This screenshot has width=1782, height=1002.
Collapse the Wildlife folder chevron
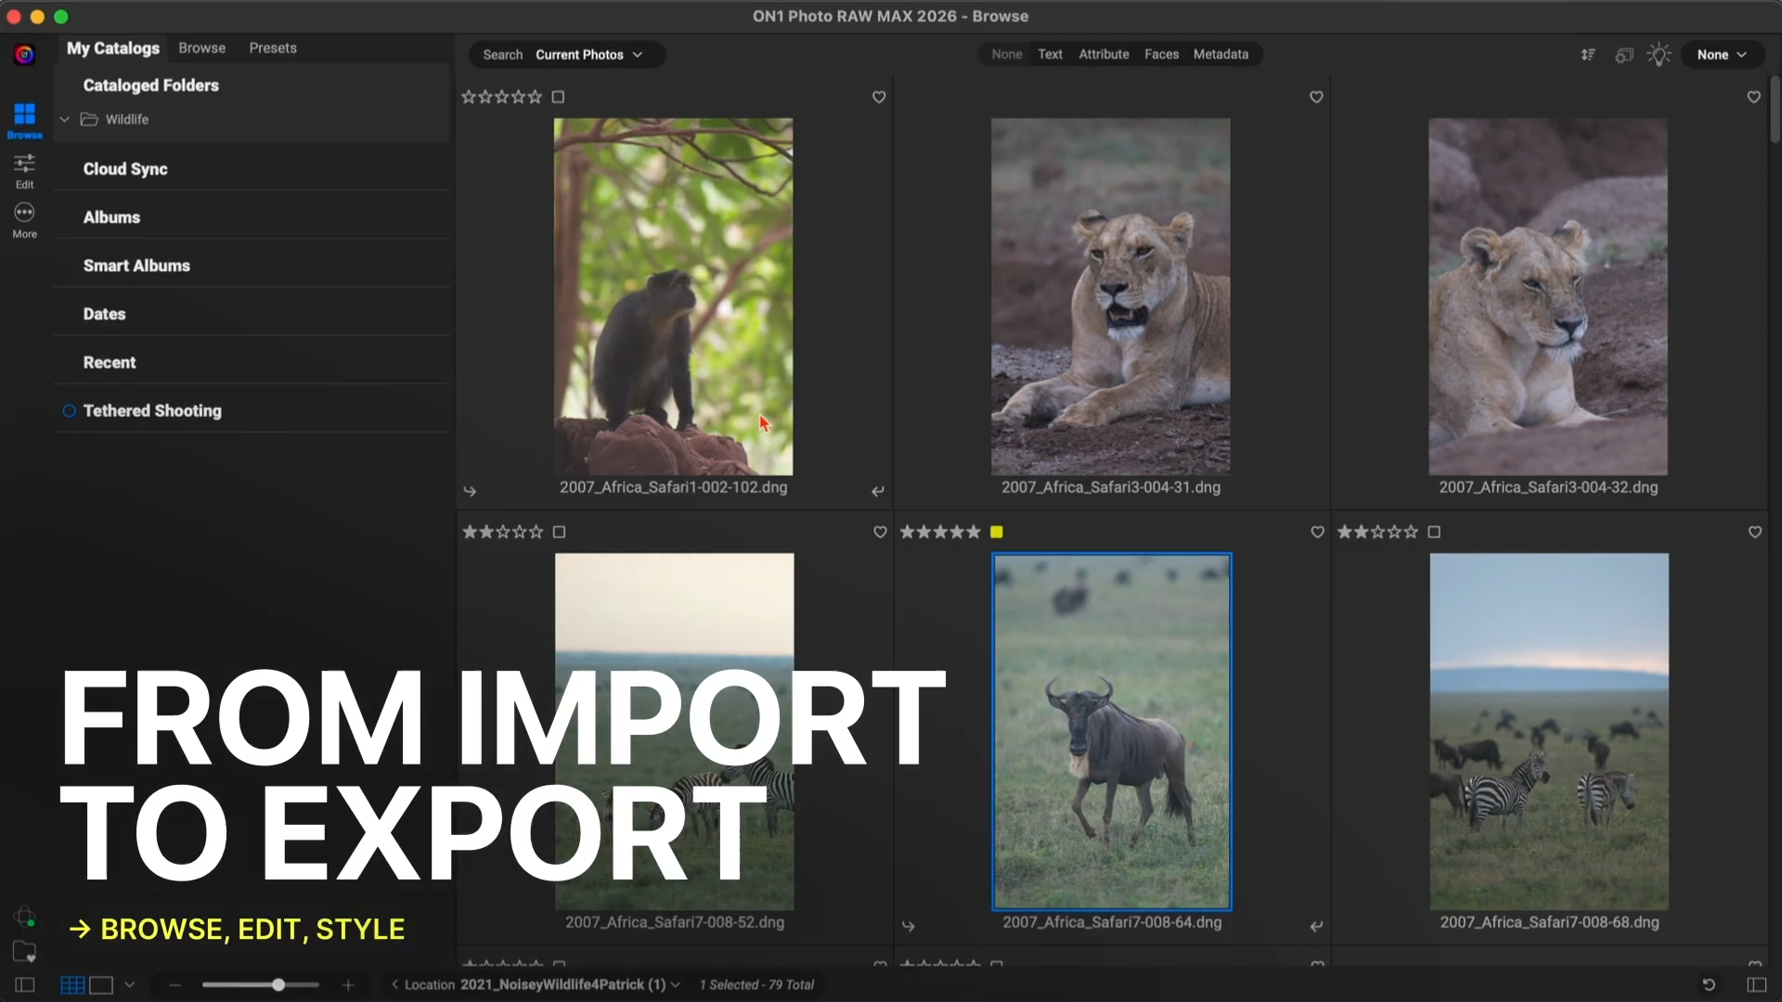pos(65,120)
